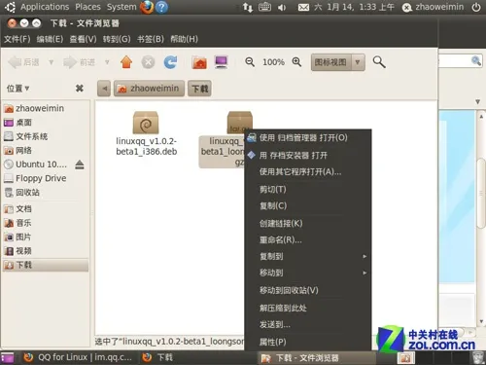The width and height of the screenshot is (486, 365).
Task: Choose 发送到... in context menu
Action: tap(308, 324)
